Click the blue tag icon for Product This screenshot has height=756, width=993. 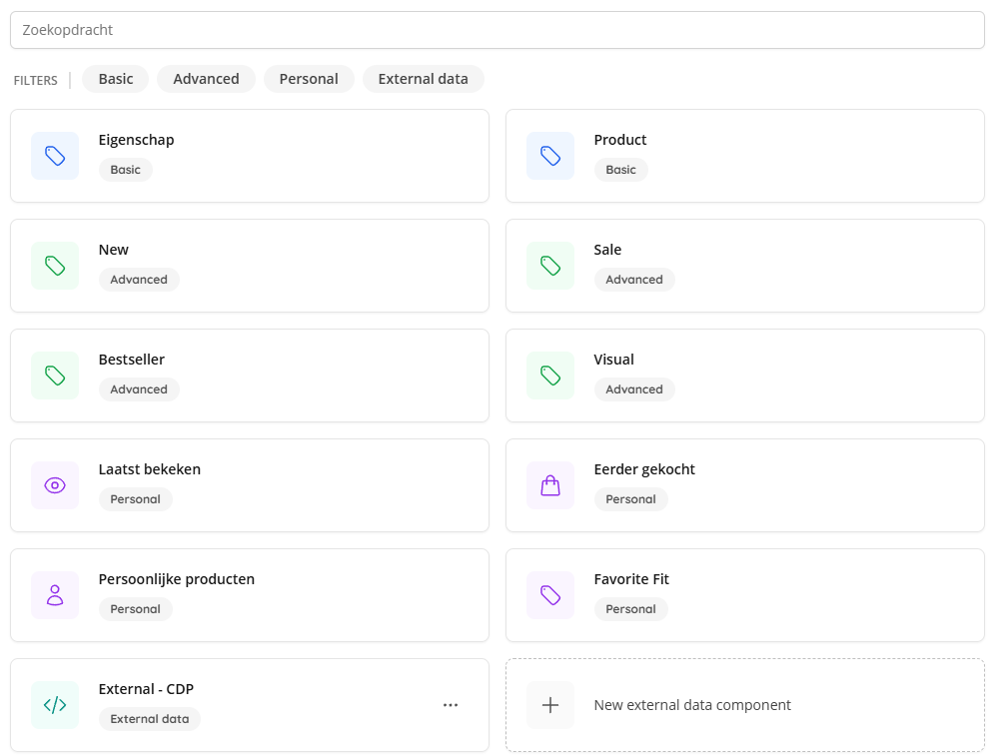[x=550, y=156]
